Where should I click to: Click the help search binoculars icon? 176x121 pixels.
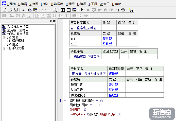(131, 10)
